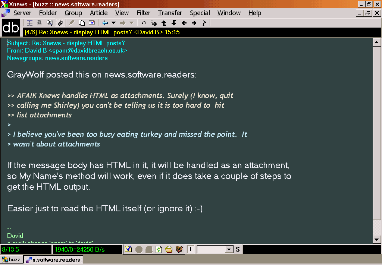Click the magnifier search article icon

[x=50, y=23]
